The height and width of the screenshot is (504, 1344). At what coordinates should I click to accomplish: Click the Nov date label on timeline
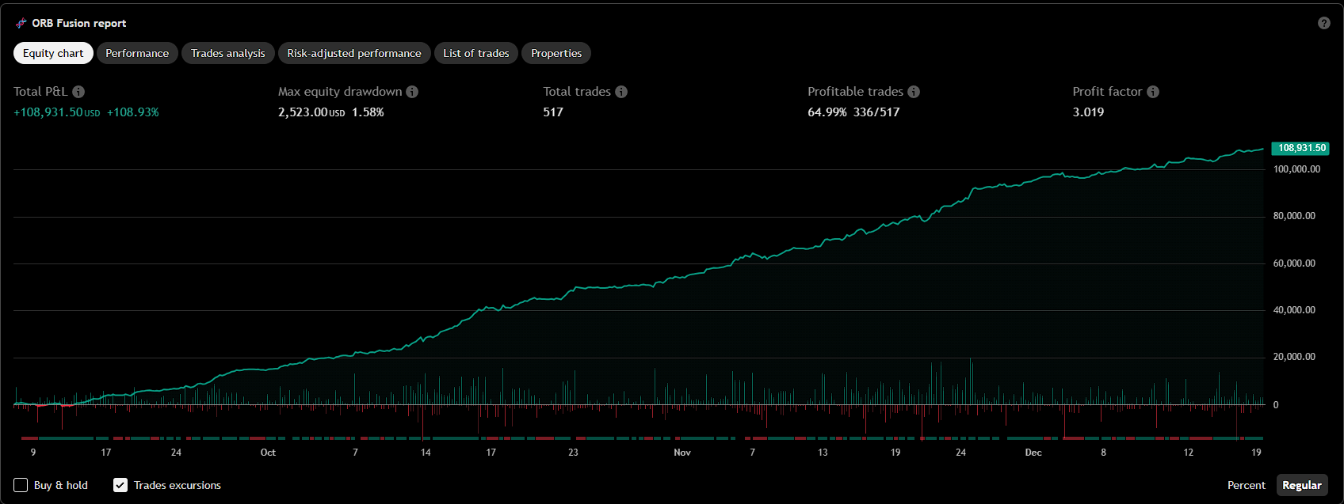(x=682, y=453)
